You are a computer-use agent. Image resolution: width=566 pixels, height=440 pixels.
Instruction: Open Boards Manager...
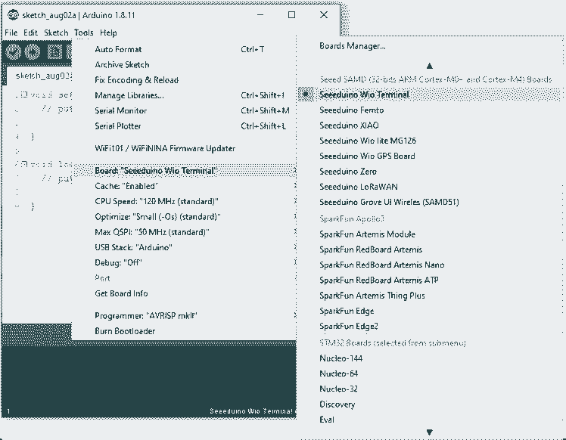429,46
